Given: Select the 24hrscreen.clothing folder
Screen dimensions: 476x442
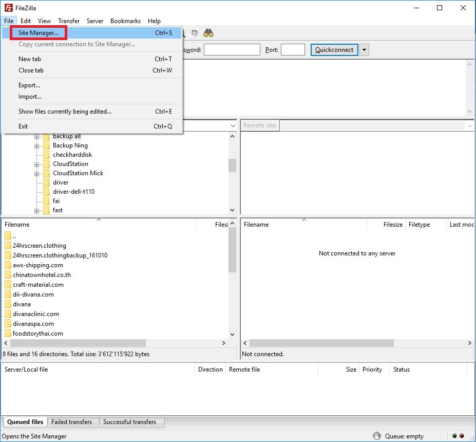Looking at the screenshot, I should pyautogui.click(x=40, y=246).
